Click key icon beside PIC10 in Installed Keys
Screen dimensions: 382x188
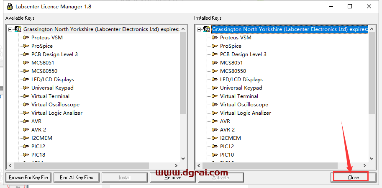click(x=215, y=155)
